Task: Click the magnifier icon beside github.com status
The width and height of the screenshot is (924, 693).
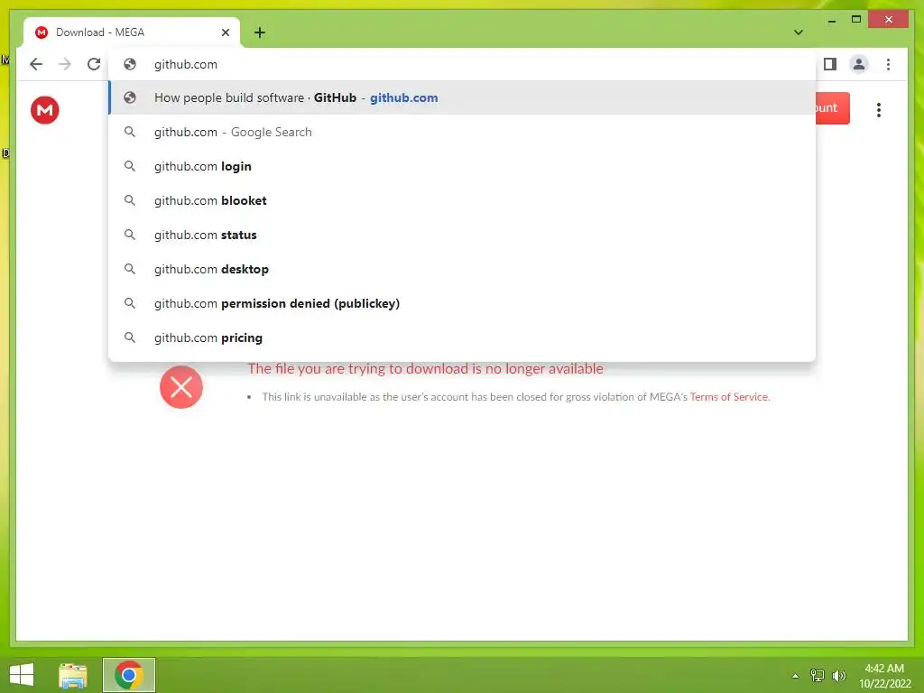Action: pyautogui.click(x=130, y=235)
